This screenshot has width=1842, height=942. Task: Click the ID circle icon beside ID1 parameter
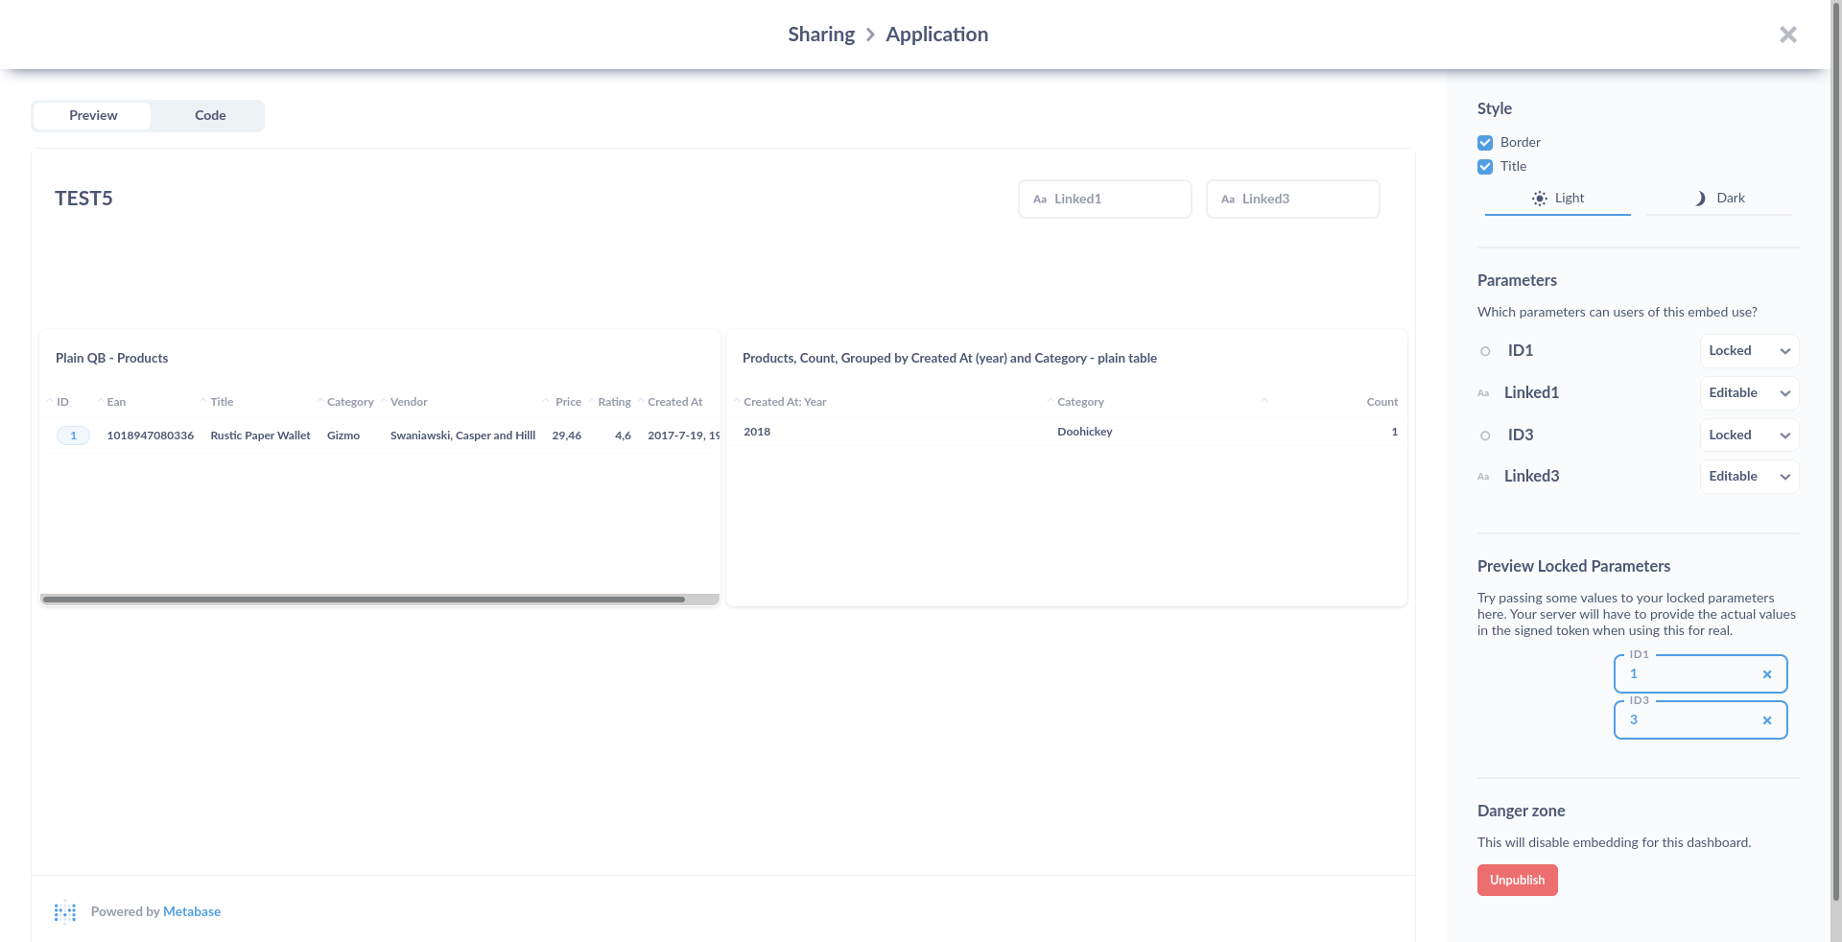pos(1486,351)
